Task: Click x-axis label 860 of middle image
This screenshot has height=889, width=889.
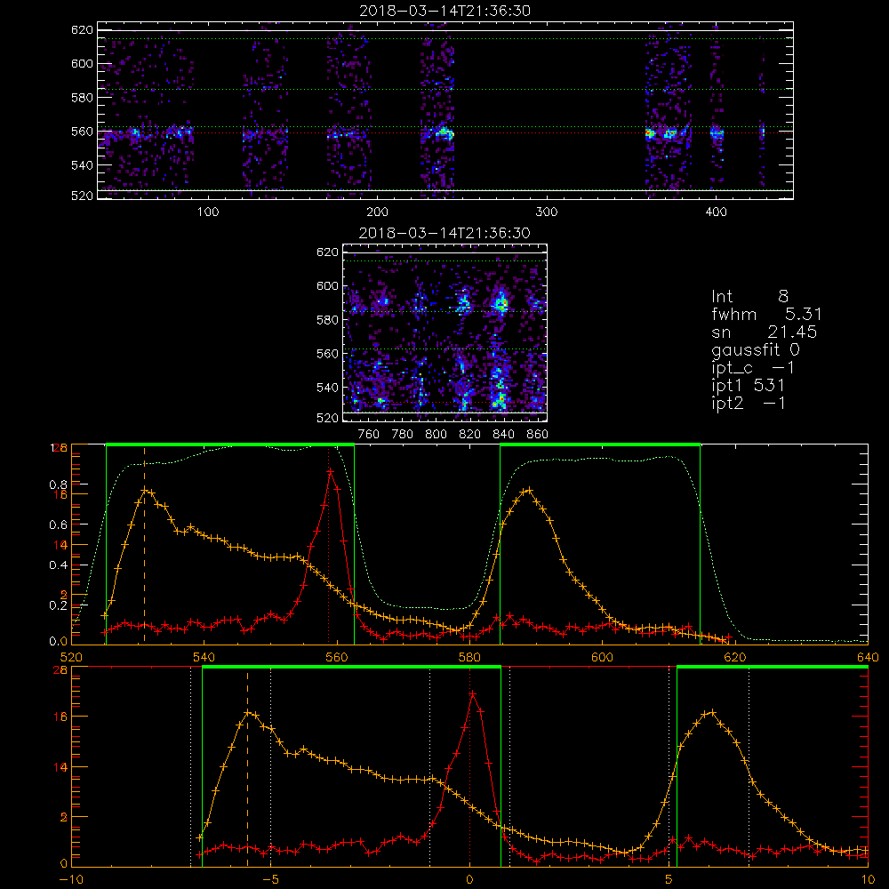Action: click(538, 435)
